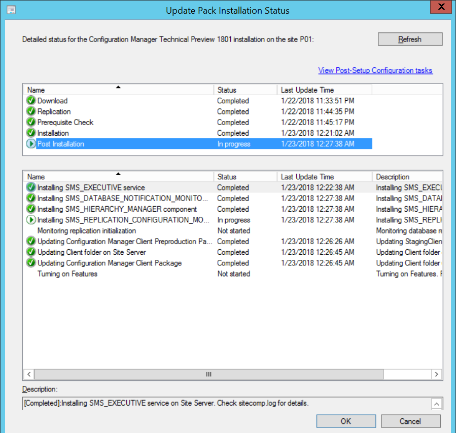The image size is (456, 433).
Task: Click the window icon in the title bar
Action: (x=11, y=10)
